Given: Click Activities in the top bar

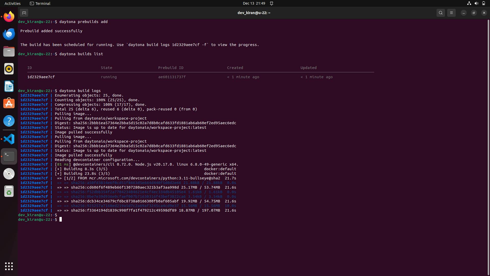Looking at the screenshot, I should pos(13,3).
